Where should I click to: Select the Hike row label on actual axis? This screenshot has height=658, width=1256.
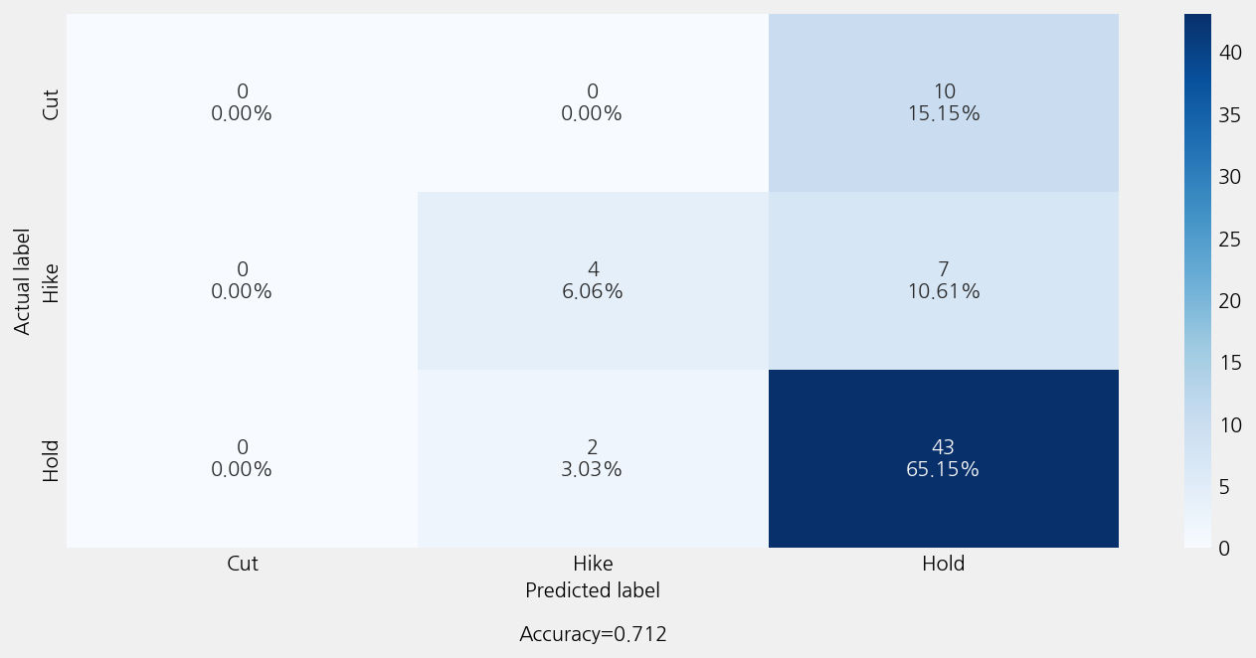pyautogui.click(x=51, y=281)
